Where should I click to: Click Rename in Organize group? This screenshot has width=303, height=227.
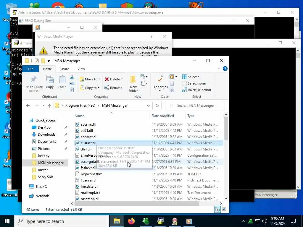(x=113, y=88)
